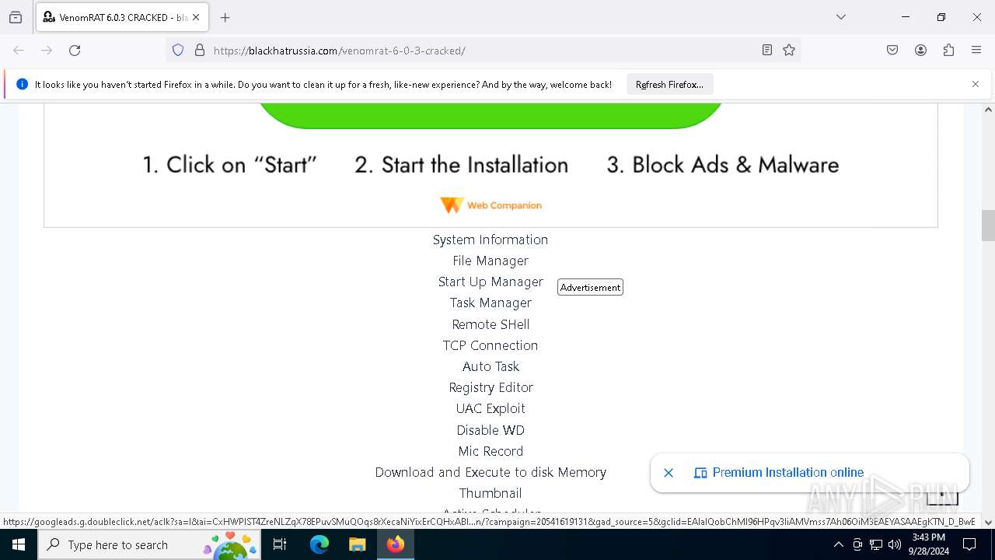The width and height of the screenshot is (995, 560).
Task: Open the Web Companion ad logo
Action: coord(491,205)
